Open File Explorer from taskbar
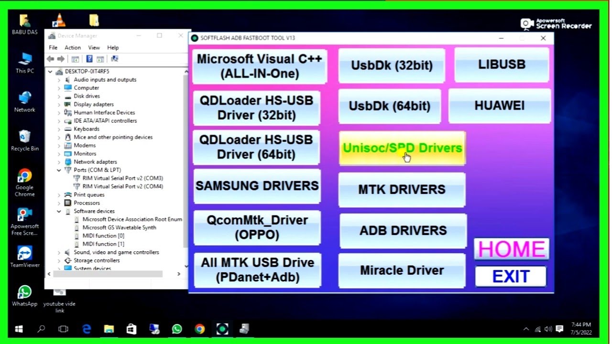This screenshot has height=344, width=612. pyautogui.click(x=109, y=329)
